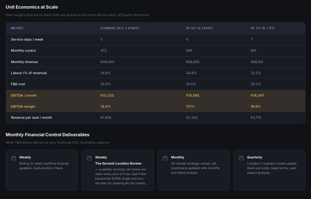Click the 19.8% EBITDA margin value
The width and height of the screenshot is (311, 199).
256,106
